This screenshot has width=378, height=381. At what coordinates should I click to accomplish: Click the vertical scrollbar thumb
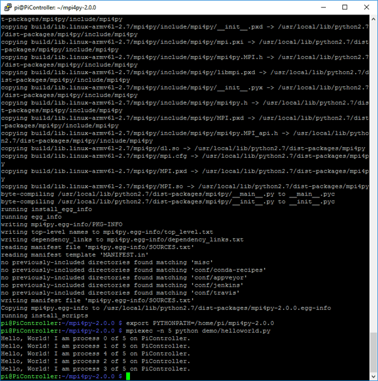pyautogui.click(x=374, y=352)
